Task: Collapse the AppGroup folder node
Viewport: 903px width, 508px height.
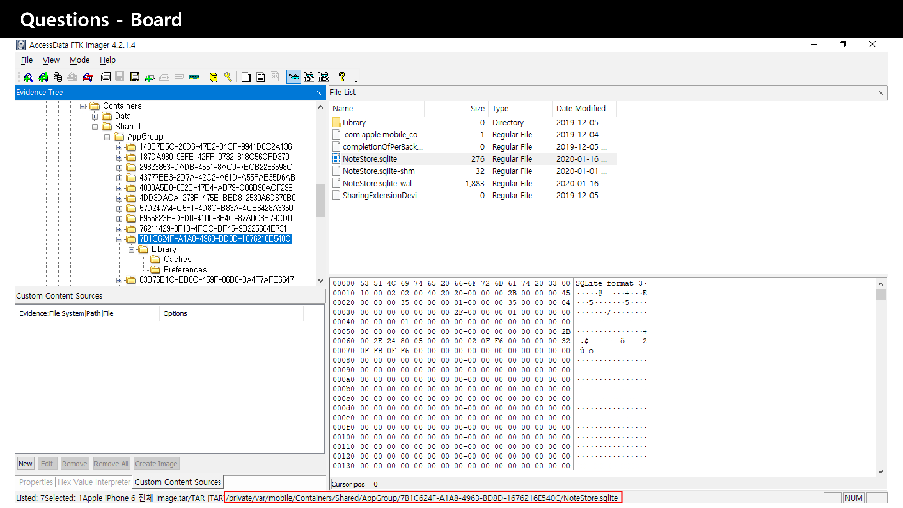Action: pos(107,137)
